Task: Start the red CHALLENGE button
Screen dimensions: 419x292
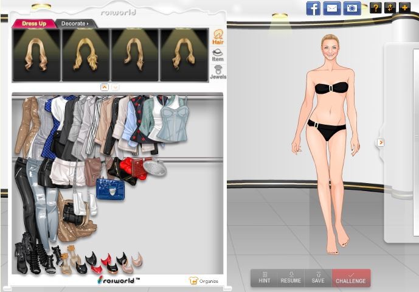Action: (x=351, y=277)
